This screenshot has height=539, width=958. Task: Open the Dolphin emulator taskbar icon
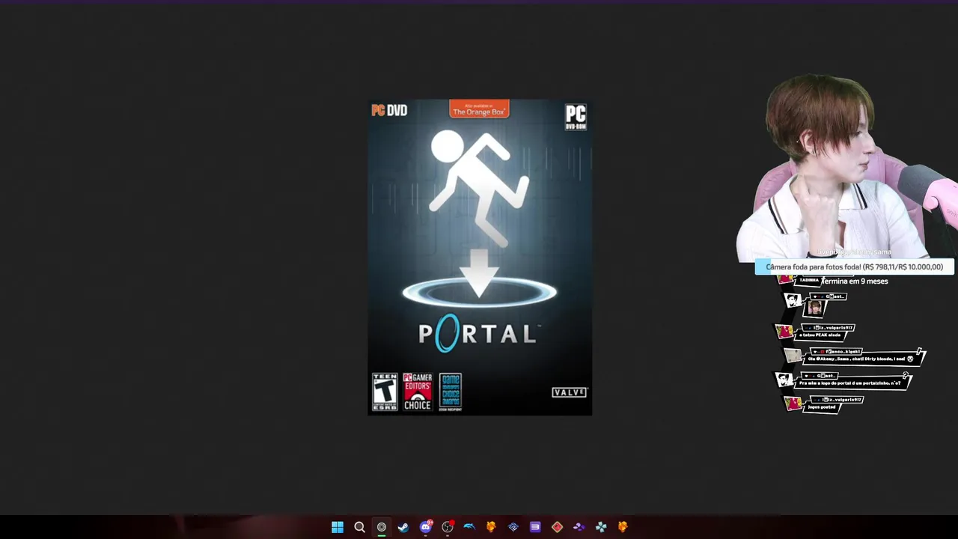469,527
